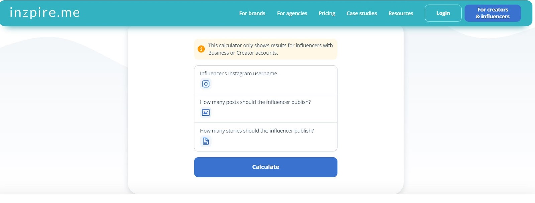Click the Instagram logo icon
535x203 pixels.
click(206, 84)
